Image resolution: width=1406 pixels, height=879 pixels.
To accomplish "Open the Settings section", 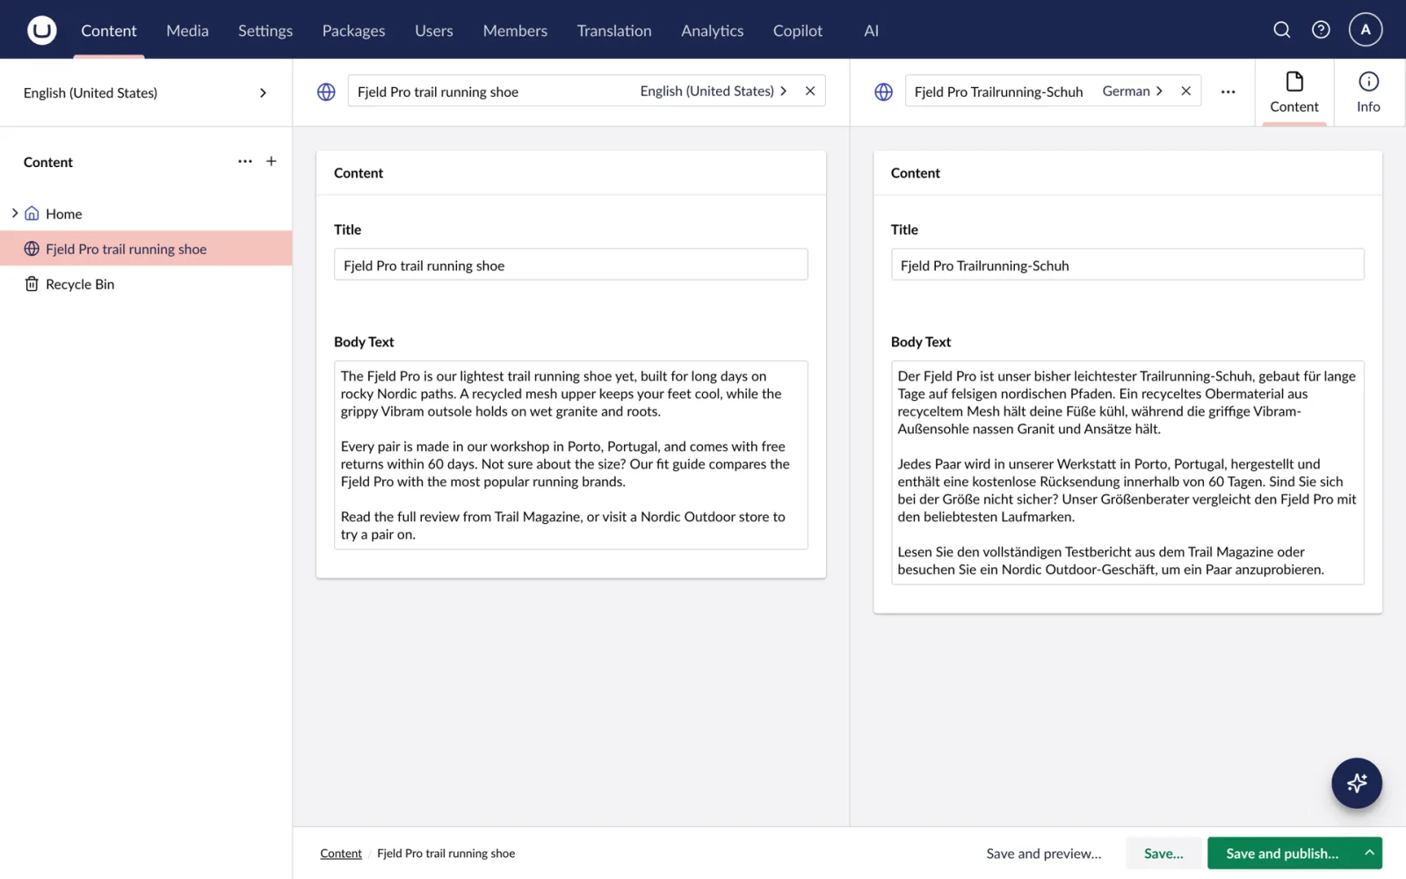I will click(x=265, y=30).
